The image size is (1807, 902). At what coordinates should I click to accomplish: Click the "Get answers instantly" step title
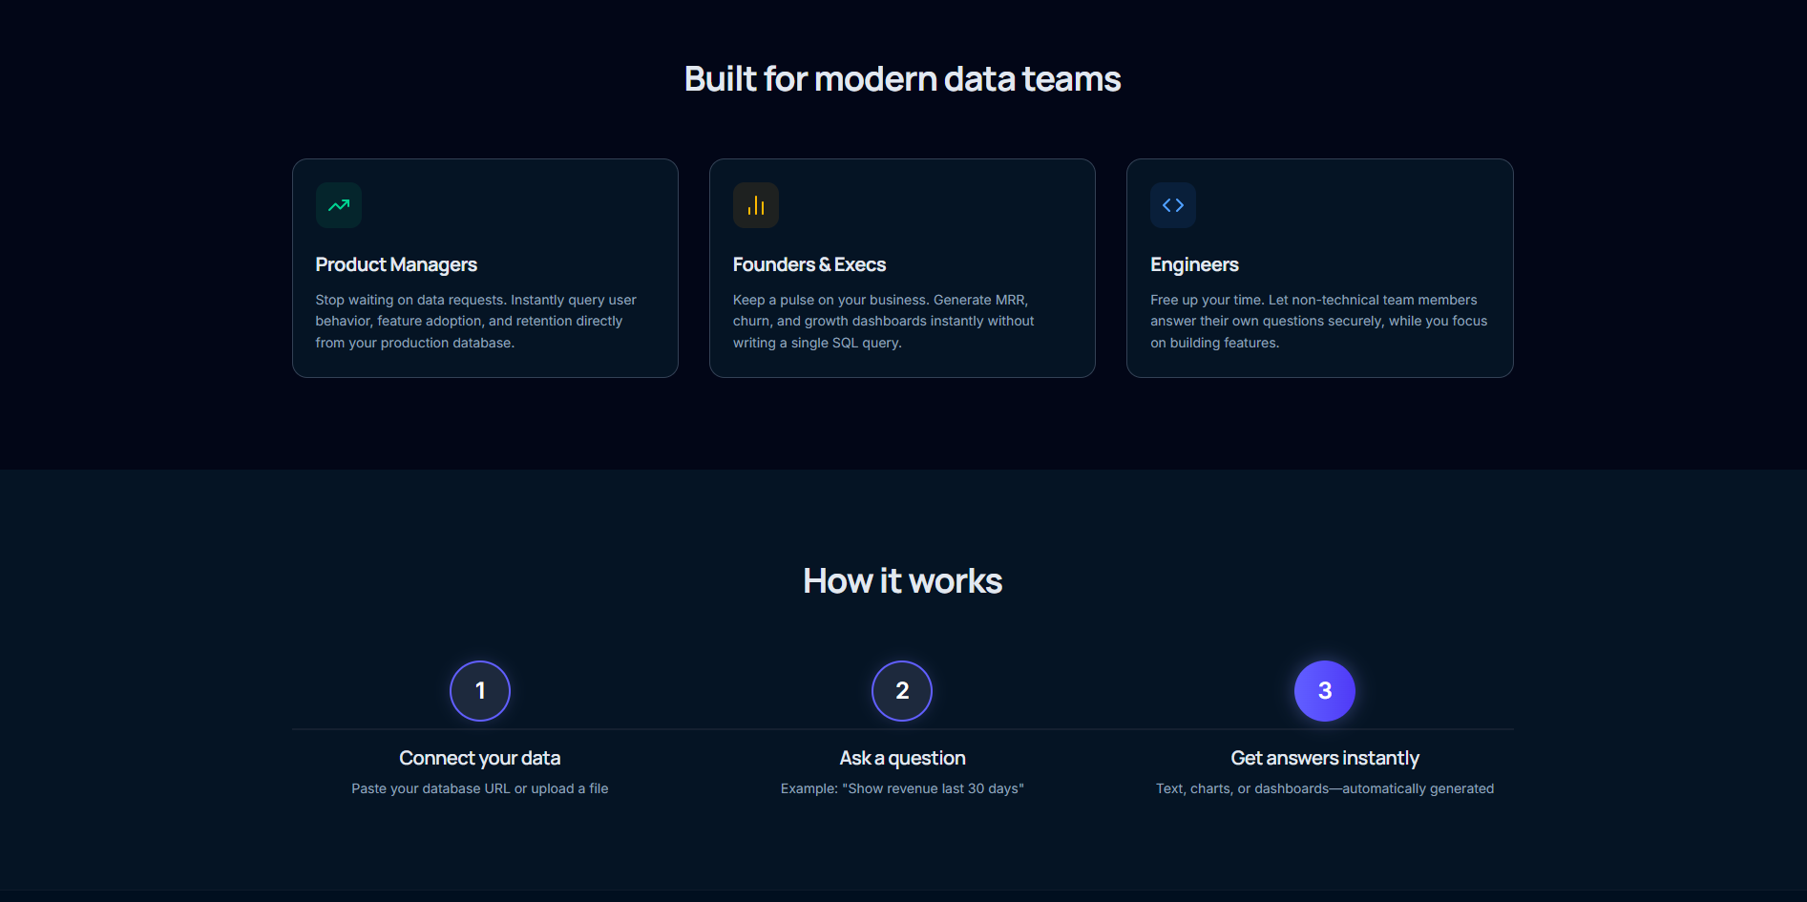(1325, 758)
